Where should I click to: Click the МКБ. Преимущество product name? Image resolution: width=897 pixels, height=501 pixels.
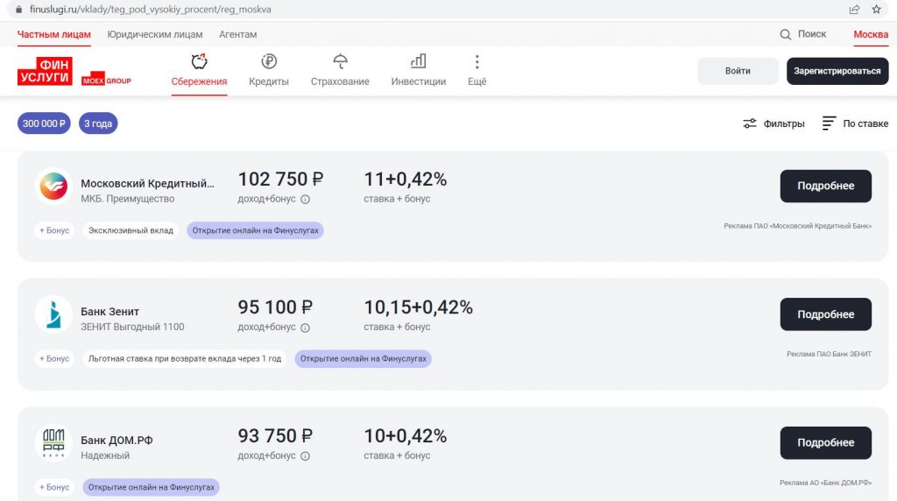[x=128, y=199]
